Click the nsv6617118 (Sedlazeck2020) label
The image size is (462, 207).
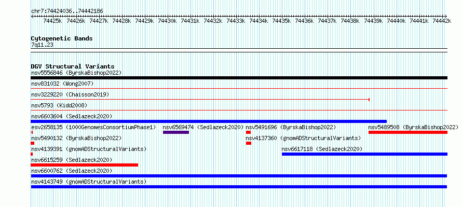tap(322, 149)
